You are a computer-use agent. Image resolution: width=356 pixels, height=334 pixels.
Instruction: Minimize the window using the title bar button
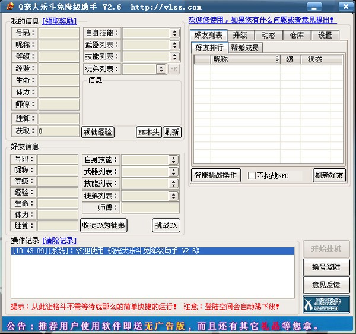click(323, 7)
